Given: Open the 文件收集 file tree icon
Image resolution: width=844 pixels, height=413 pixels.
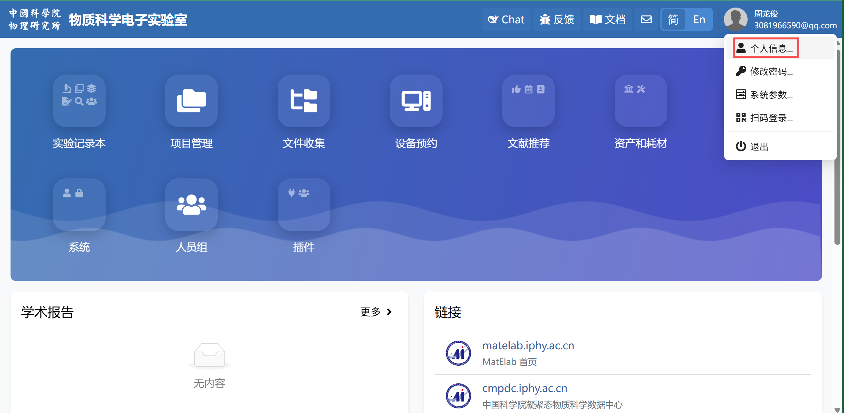Looking at the screenshot, I should point(304,101).
